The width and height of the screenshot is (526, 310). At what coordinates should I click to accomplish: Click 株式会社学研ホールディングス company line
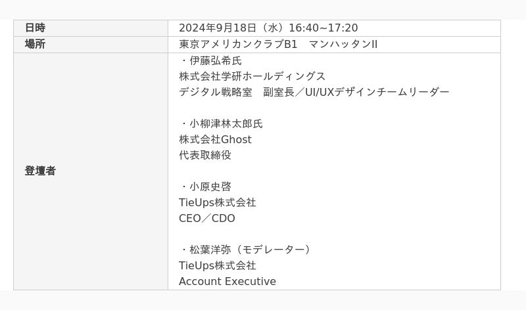[x=252, y=76]
